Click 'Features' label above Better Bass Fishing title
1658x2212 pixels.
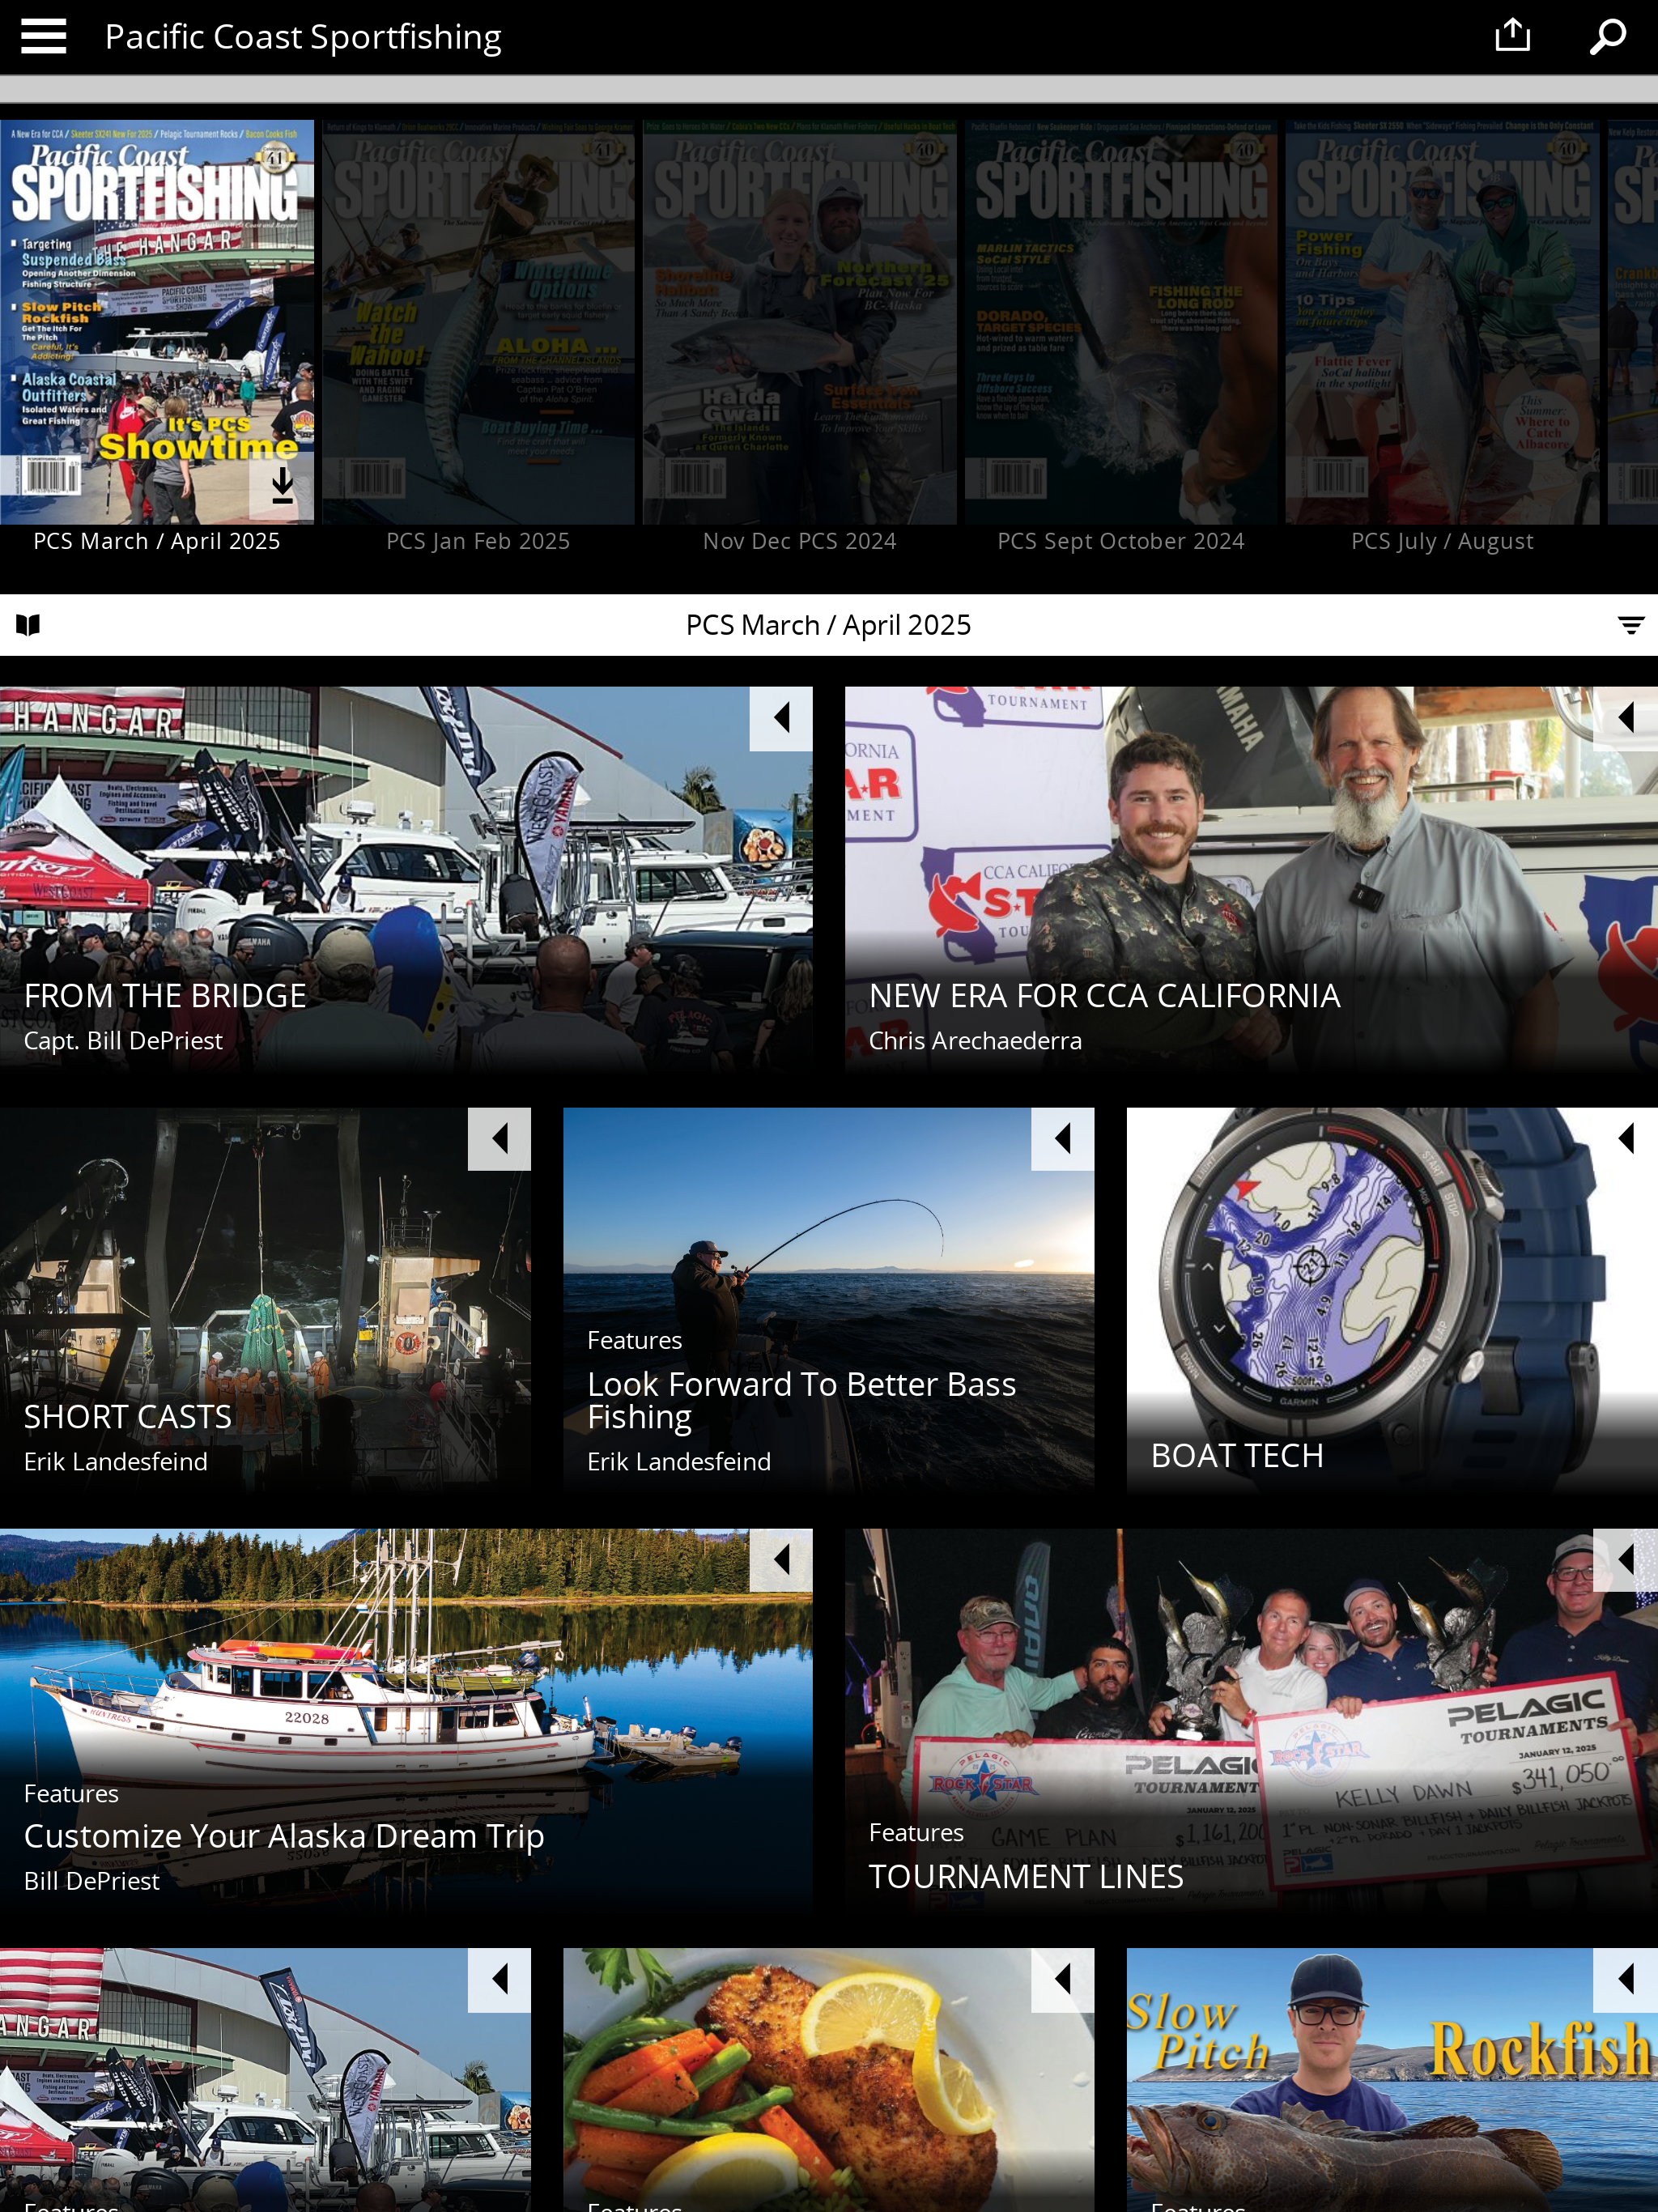point(634,1341)
